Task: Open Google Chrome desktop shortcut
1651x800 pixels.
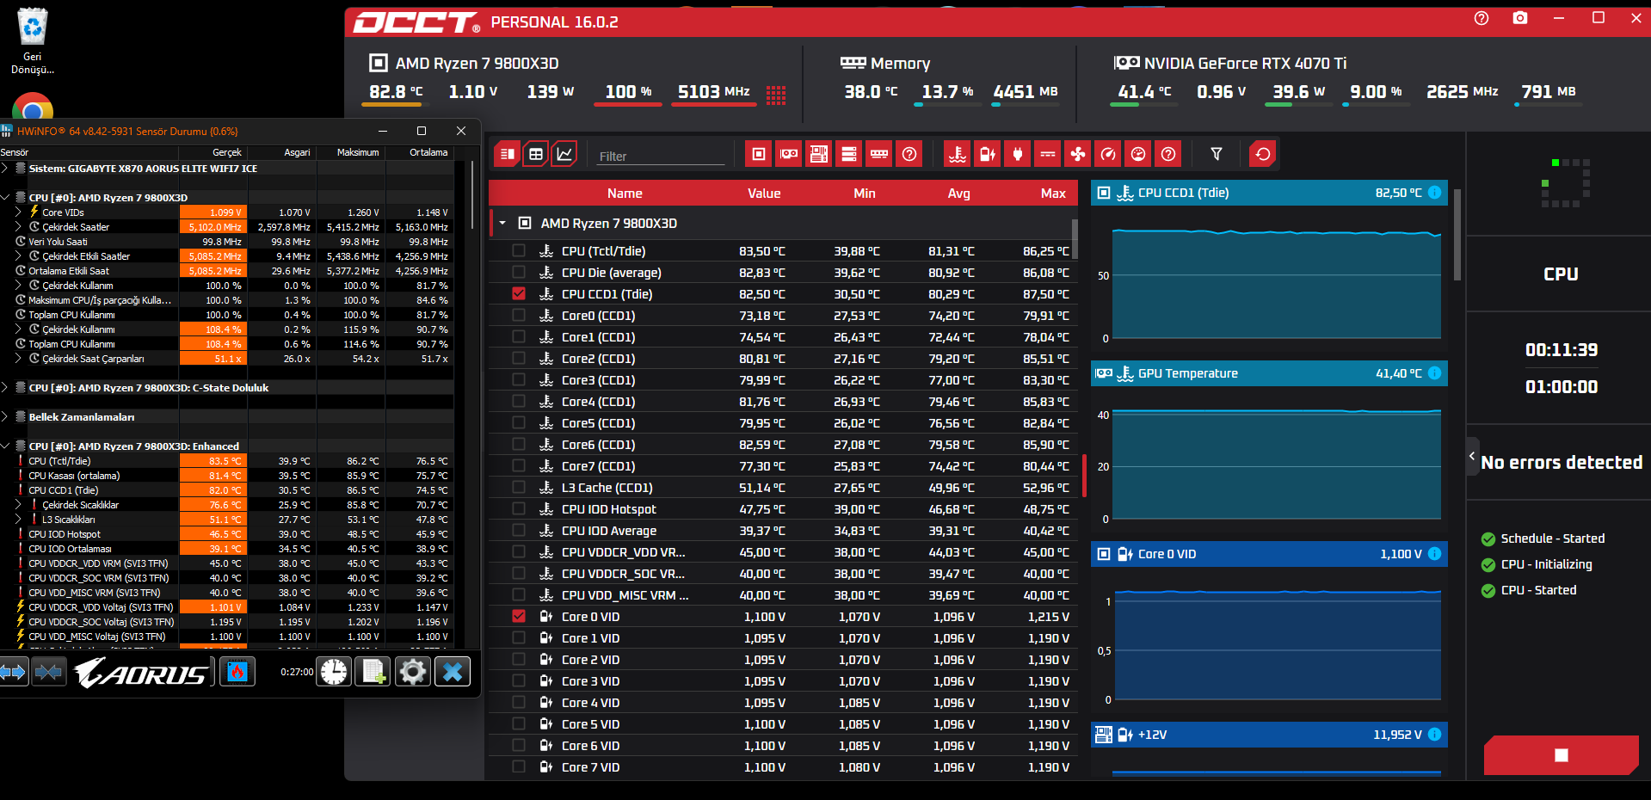Action: pyautogui.click(x=33, y=107)
